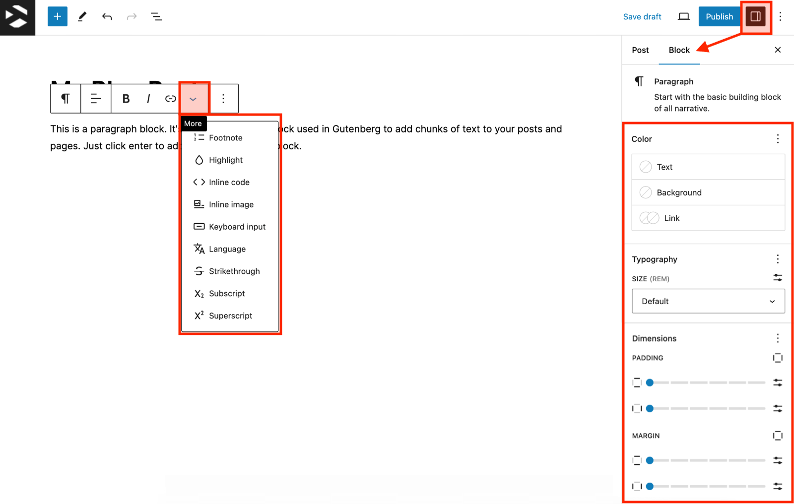
Task: Open the text alignment control
Action: (96, 99)
